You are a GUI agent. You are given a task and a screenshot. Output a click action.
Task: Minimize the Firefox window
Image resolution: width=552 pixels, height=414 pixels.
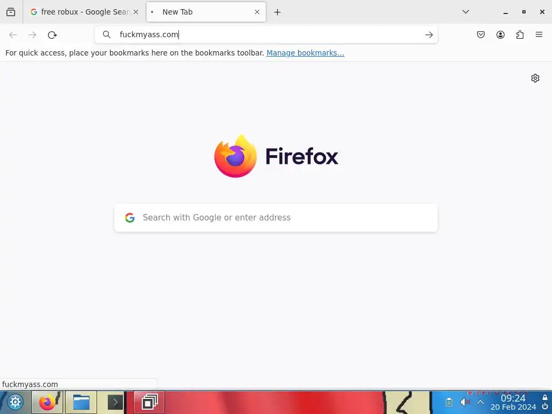click(x=506, y=12)
